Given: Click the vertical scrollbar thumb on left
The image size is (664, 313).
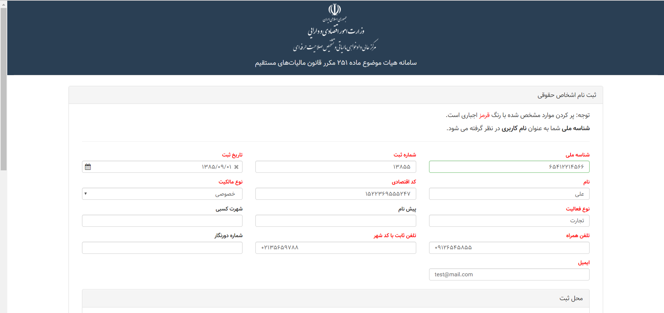Looking at the screenshot, I should (x=3, y=87).
